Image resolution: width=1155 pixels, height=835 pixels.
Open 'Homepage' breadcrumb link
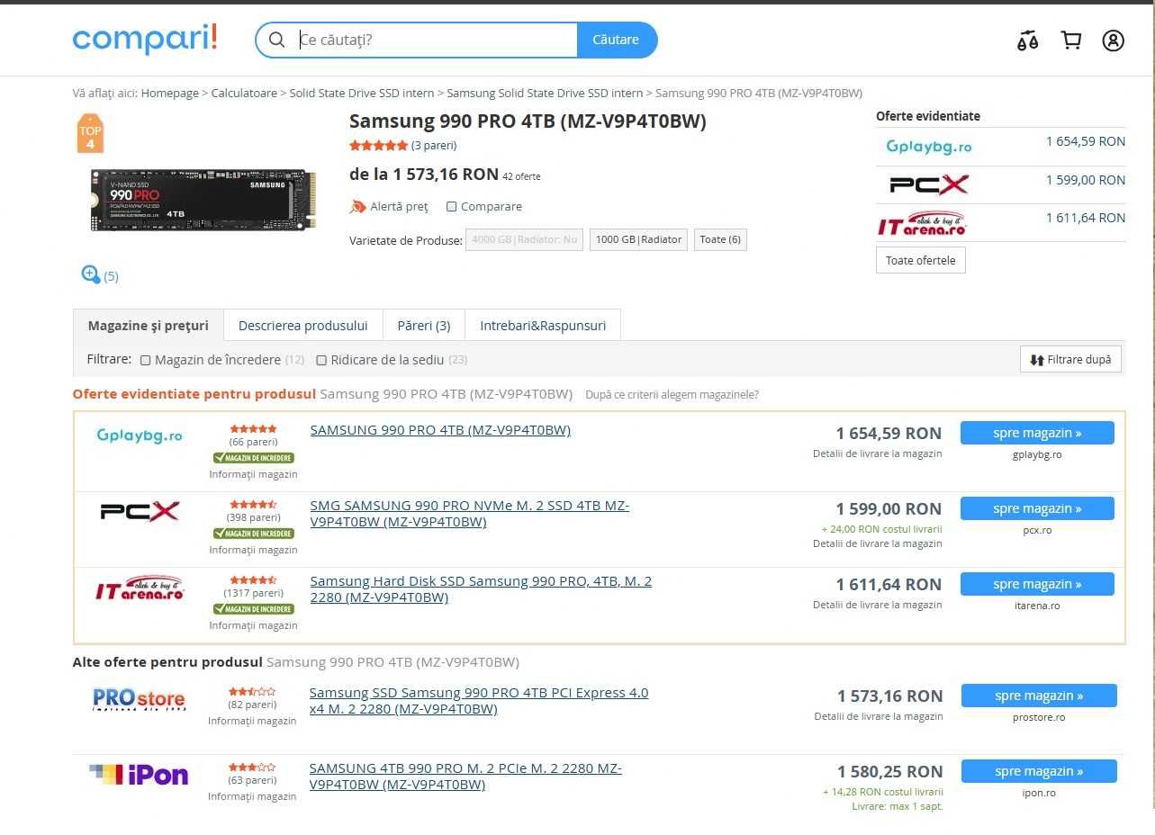click(170, 93)
